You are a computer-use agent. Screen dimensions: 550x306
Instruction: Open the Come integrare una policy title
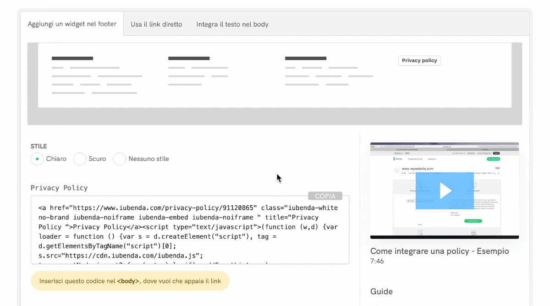tap(439, 251)
